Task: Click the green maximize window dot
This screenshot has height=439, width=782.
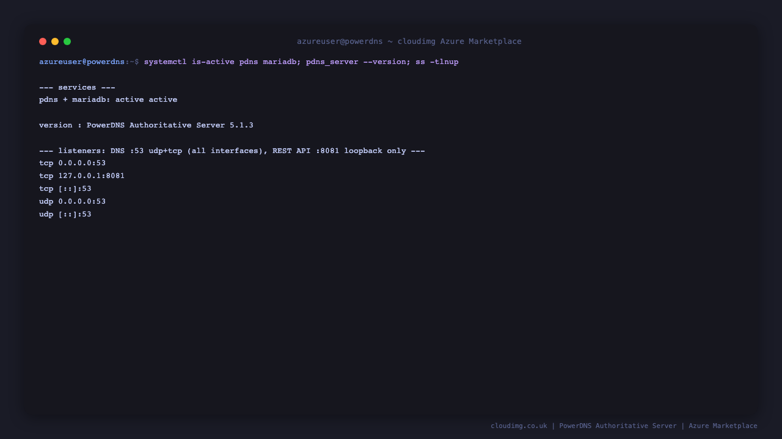Action: [x=67, y=41]
